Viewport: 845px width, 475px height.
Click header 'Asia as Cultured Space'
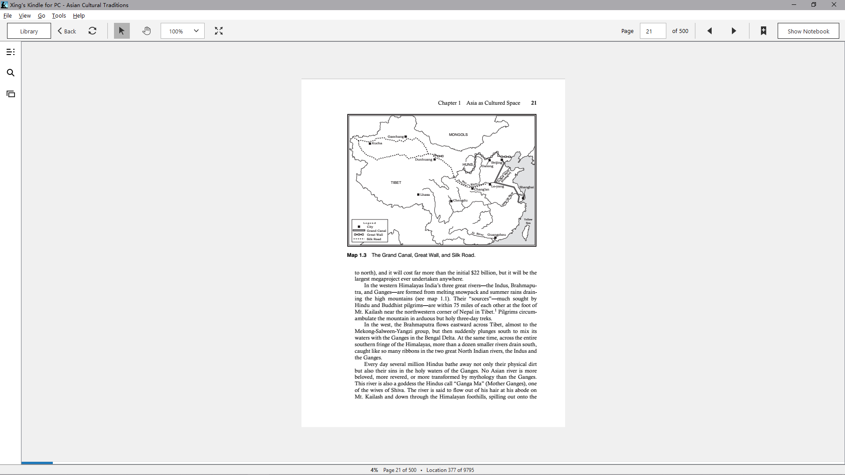click(493, 103)
